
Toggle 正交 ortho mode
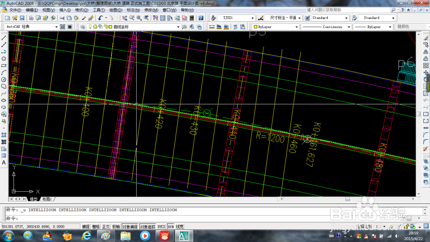pos(106,226)
